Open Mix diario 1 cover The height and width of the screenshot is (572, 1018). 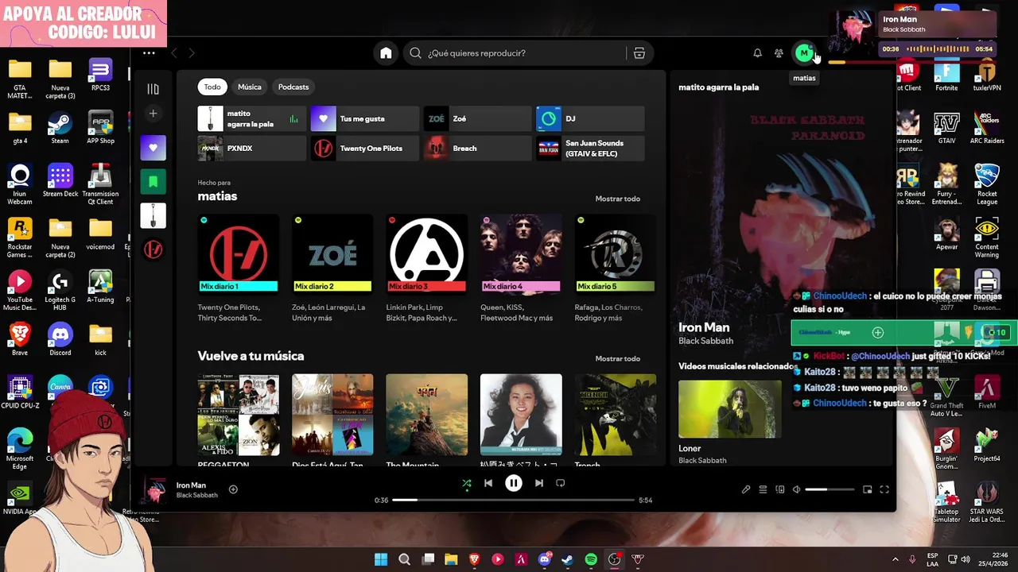coord(238,253)
